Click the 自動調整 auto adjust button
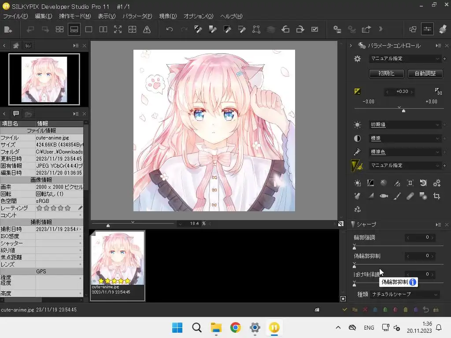The height and width of the screenshot is (338, 451). click(425, 73)
